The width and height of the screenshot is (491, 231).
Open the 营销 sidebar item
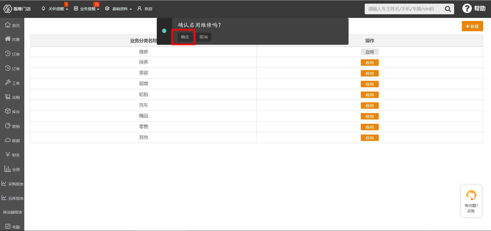tap(12, 126)
